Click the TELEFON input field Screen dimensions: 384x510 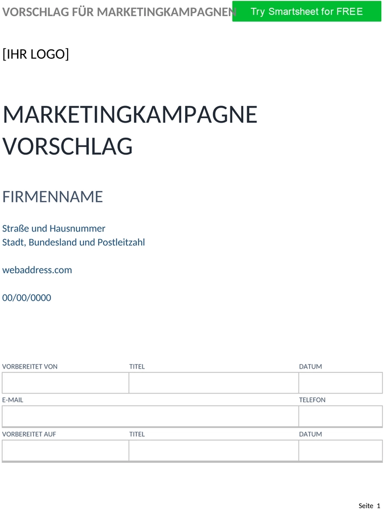pos(340,416)
